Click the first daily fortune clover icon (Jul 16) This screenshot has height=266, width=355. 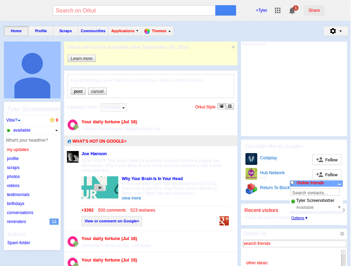pos(73,125)
